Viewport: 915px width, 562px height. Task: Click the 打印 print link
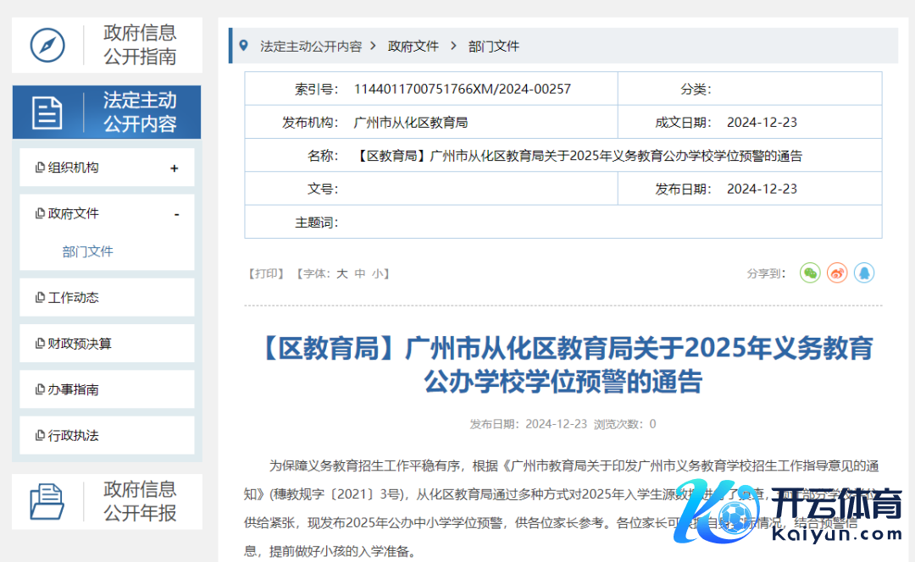click(265, 273)
